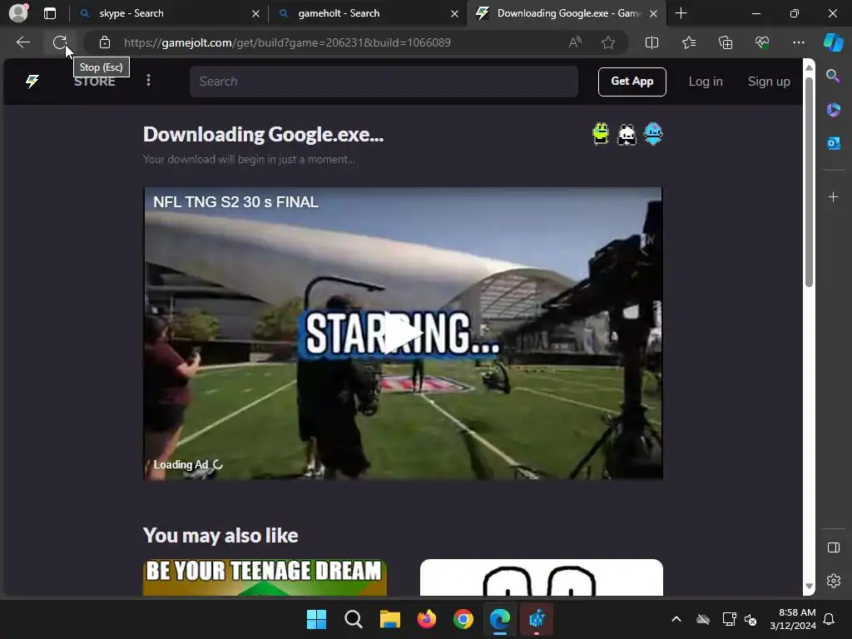Screen dimensions: 852x639
Task: Click the Get App button
Action: click(632, 82)
